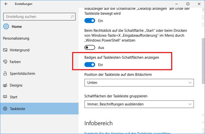Screen dimensions: 205x134
Task: Click the Designs brush icon
Action: coord(5,85)
